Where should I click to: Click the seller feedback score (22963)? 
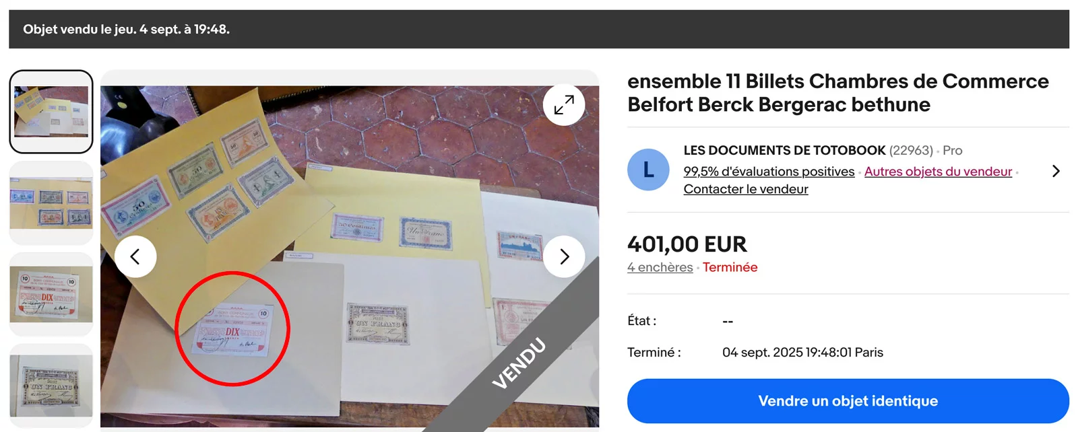pyautogui.click(x=911, y=150)
